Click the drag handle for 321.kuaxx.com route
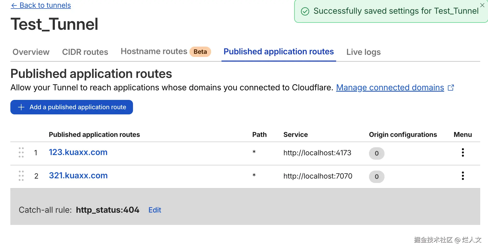This screenshot has height=250, width=488. tap(21, 176)
